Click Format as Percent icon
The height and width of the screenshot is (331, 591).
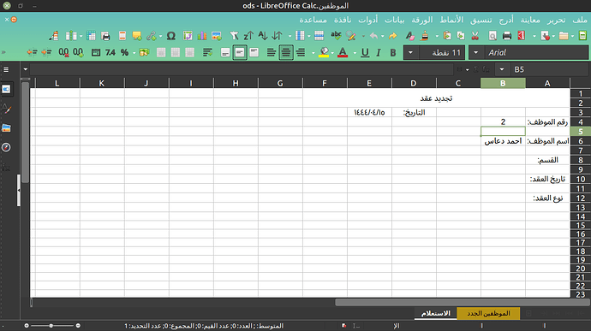tap(124, 52)
